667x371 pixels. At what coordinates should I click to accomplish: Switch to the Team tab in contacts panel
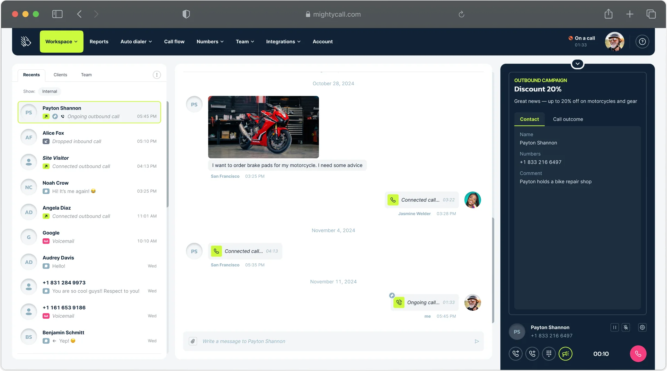(86, 75)
